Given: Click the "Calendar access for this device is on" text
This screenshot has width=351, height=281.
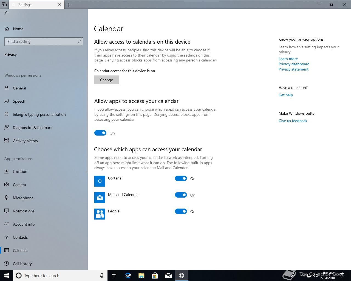Looking at the screenshot, I should tap(124, 71).
